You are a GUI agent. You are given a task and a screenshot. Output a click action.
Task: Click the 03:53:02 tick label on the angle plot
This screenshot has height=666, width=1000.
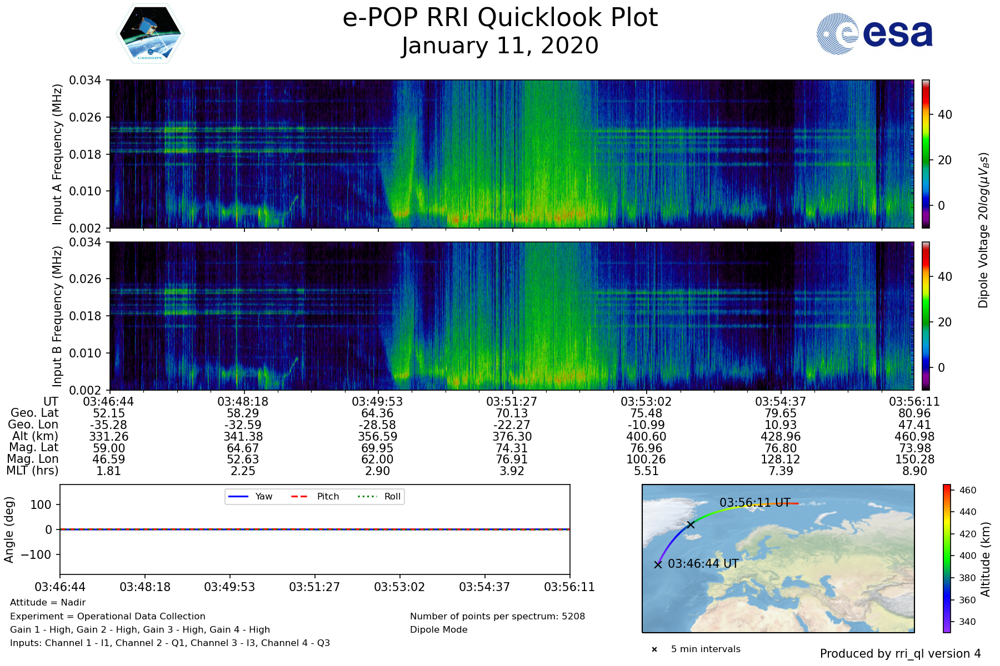pos(399,587)
